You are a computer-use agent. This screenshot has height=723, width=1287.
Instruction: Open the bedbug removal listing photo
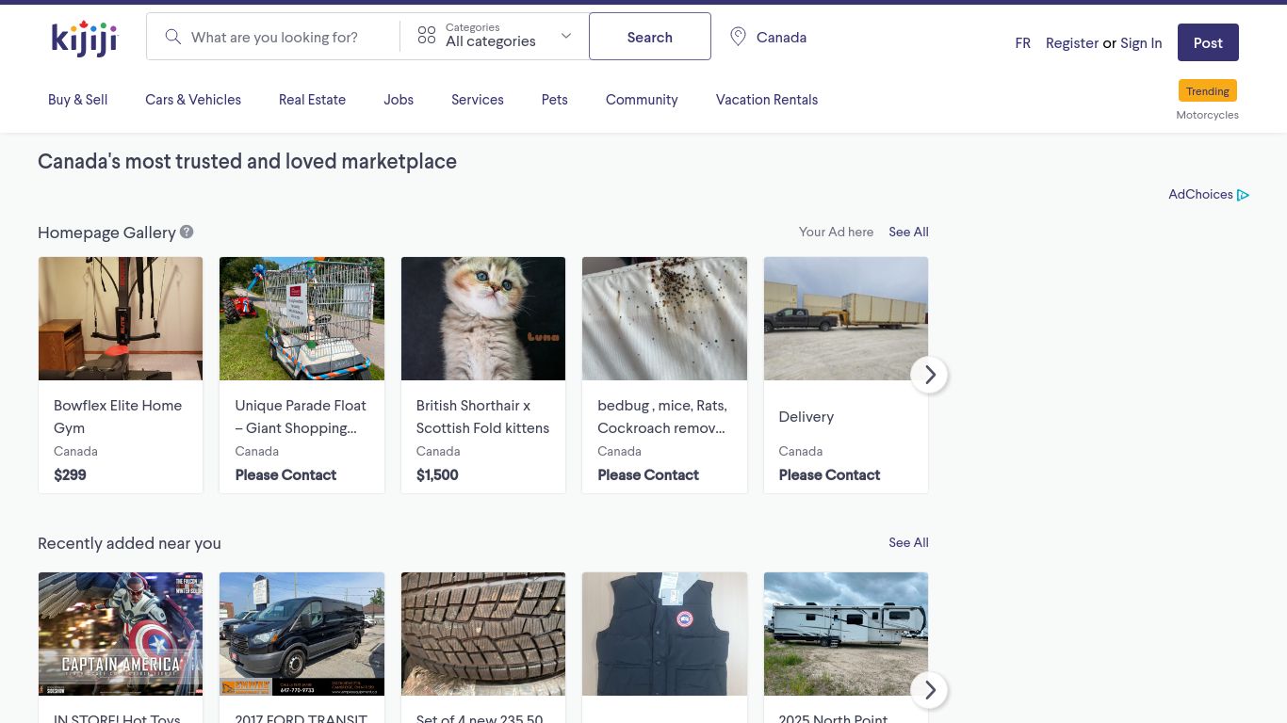664,318
